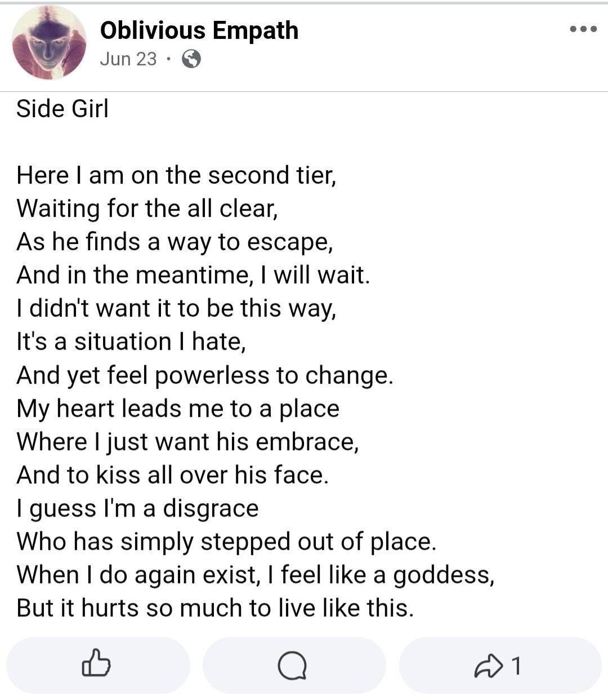Click the line 'Waiting for the all clear'

[147, 208]
